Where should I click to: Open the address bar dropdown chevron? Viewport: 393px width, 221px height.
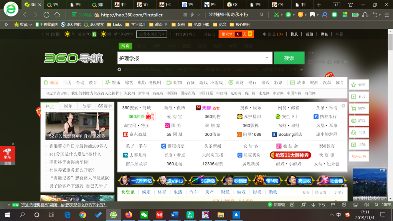(199, 15)
